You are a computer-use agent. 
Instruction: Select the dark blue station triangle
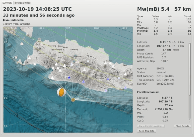pos(69,77)
